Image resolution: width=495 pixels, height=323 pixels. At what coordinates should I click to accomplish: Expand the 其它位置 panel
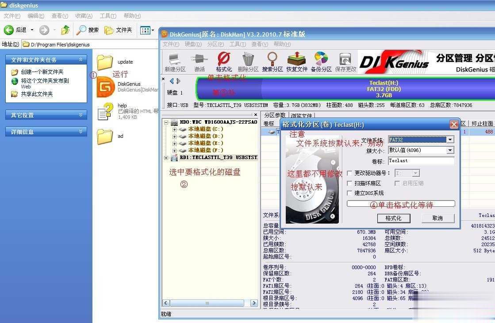[81, 115]
